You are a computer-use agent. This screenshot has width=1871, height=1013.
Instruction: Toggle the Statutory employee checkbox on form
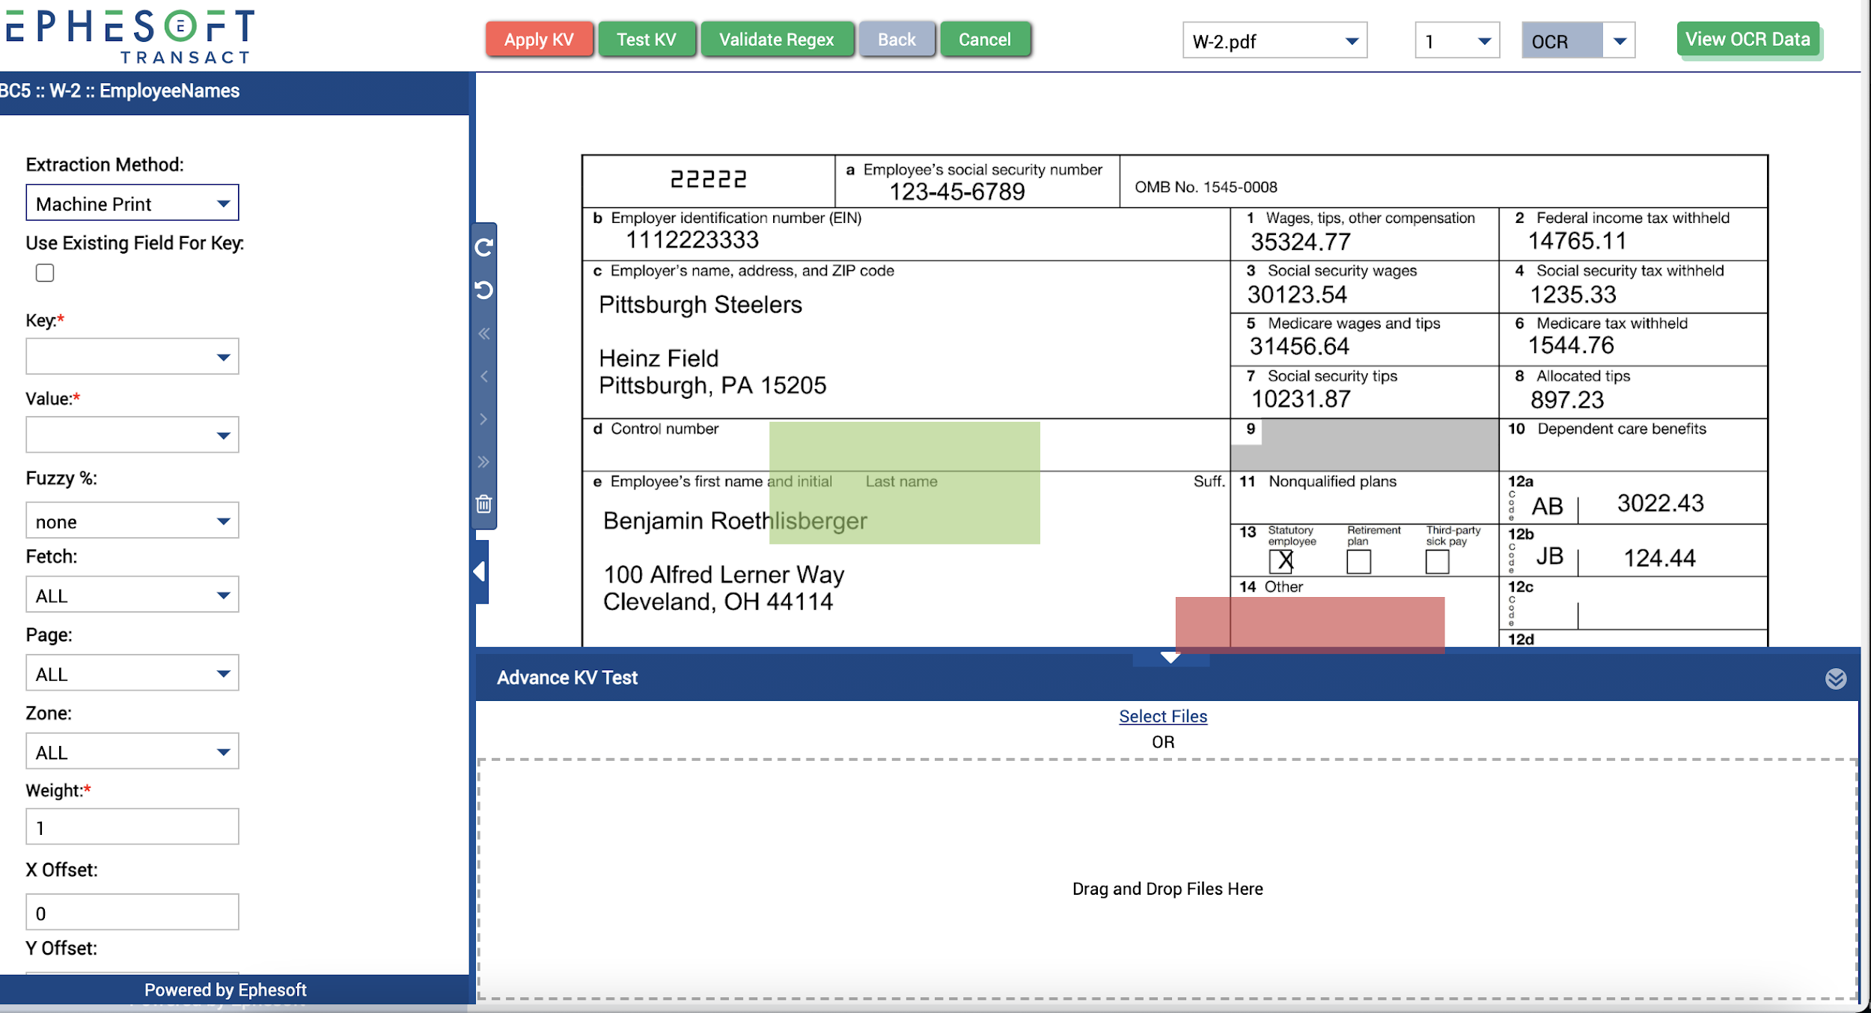tap(1282, 561)
